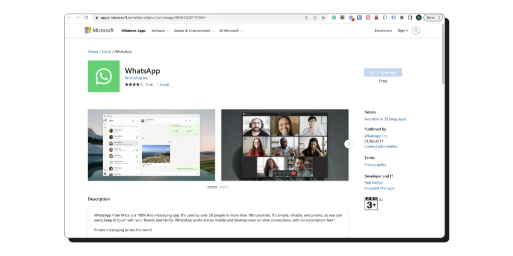The image size is (513, 256).
Task: Expand the Games & Entertainment dropdown
Action: (x=193, y=31)
